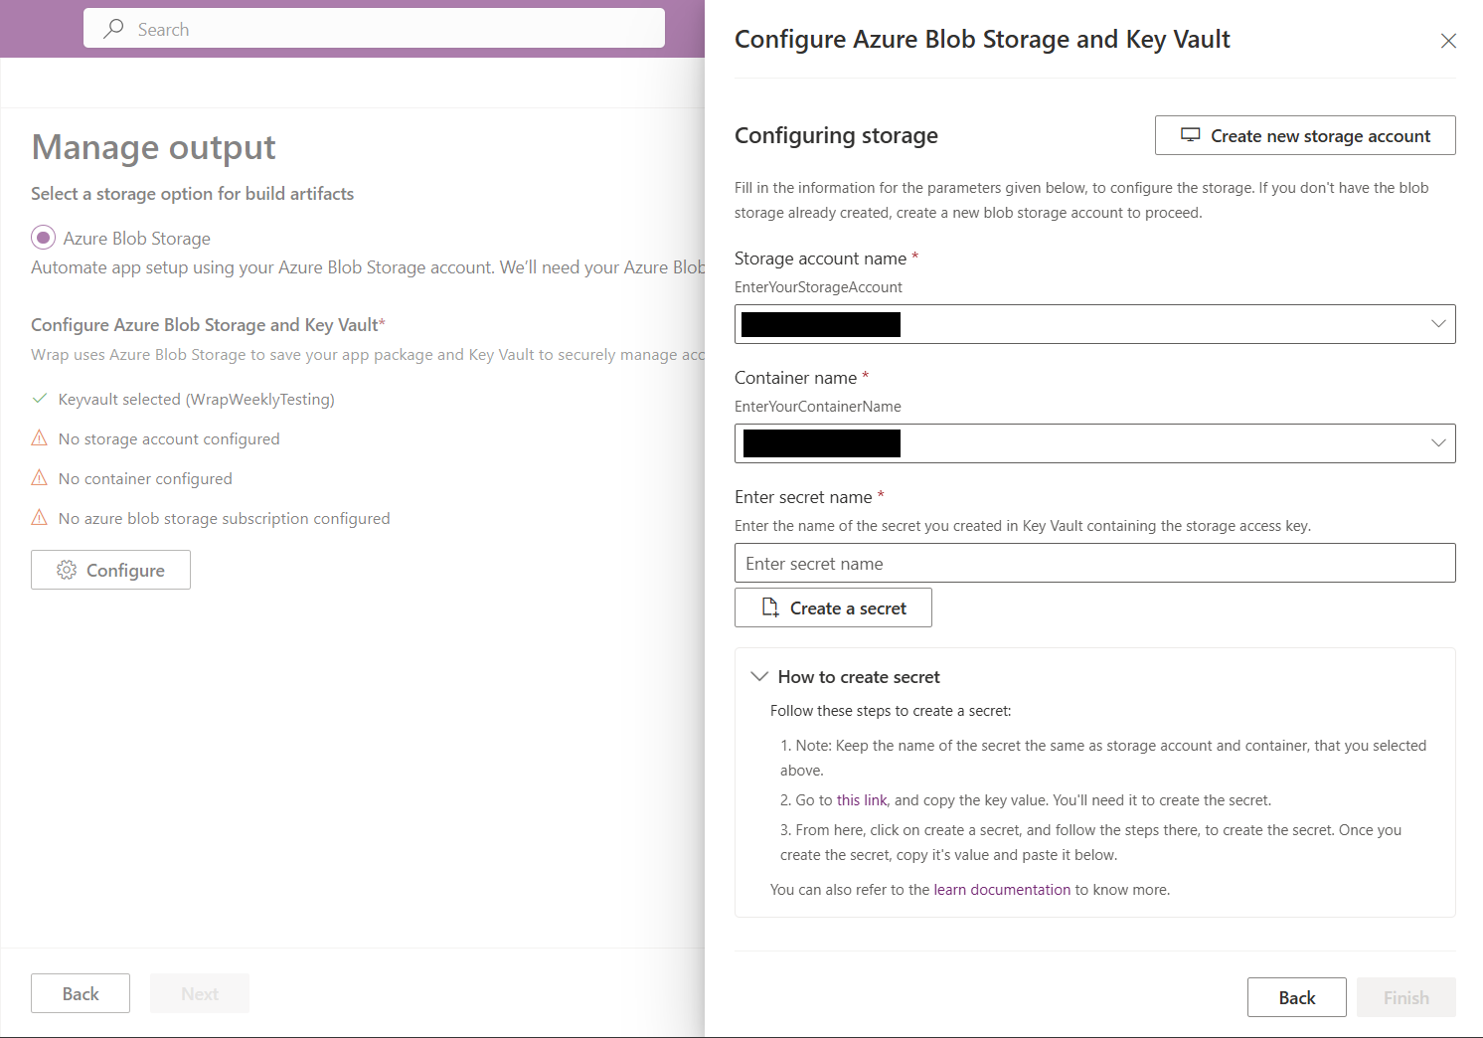Click the gear icon on the Configure button

click(67, 570)
